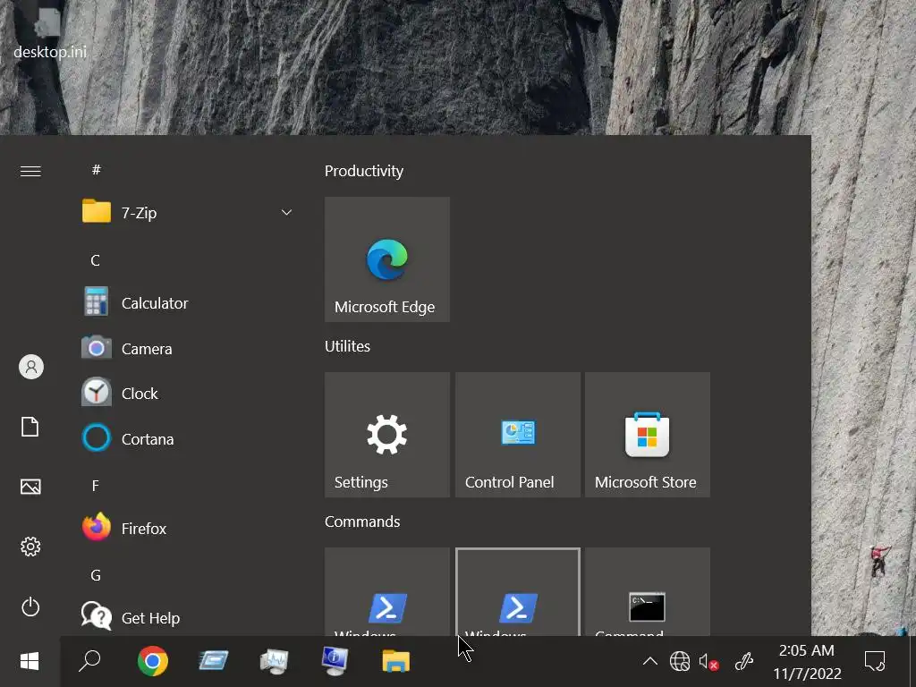Launch Google Chrome from the taskbar
The height and width of the screenshot is (687, 916).
point(152,661)
